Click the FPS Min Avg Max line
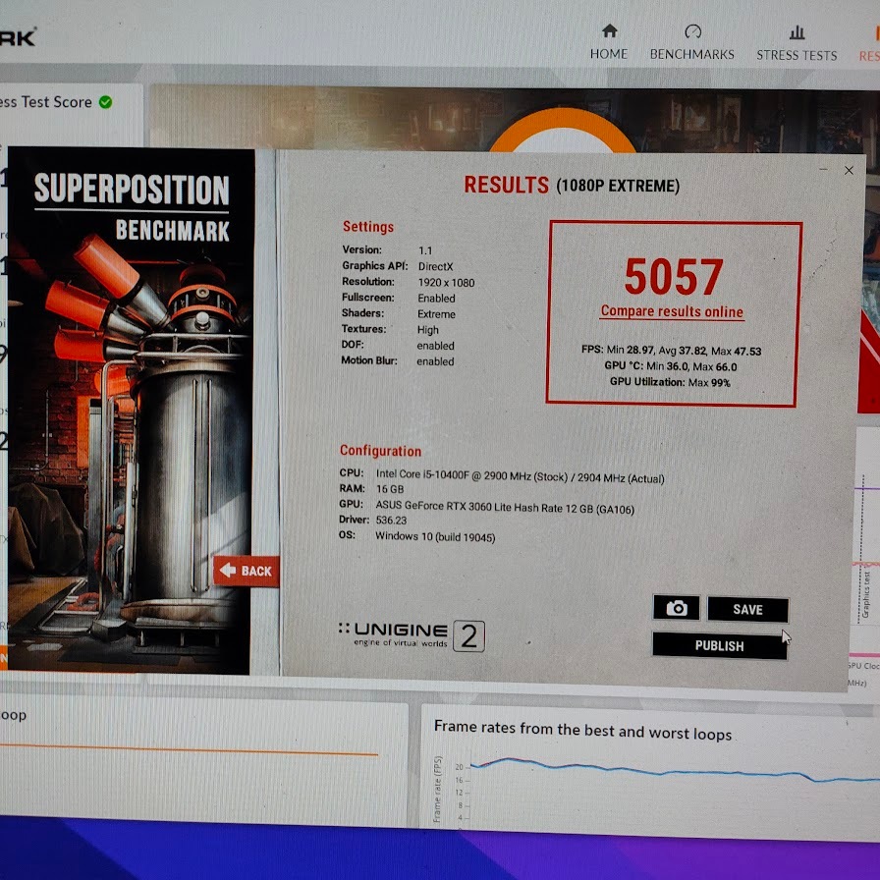This screenshot has height=880, width=880. 671,351
